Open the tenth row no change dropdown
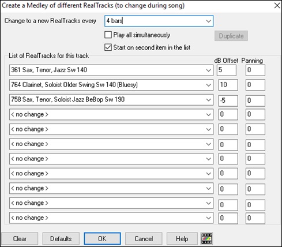The height and width of the screenshot is (247, 282). point(111,203)
